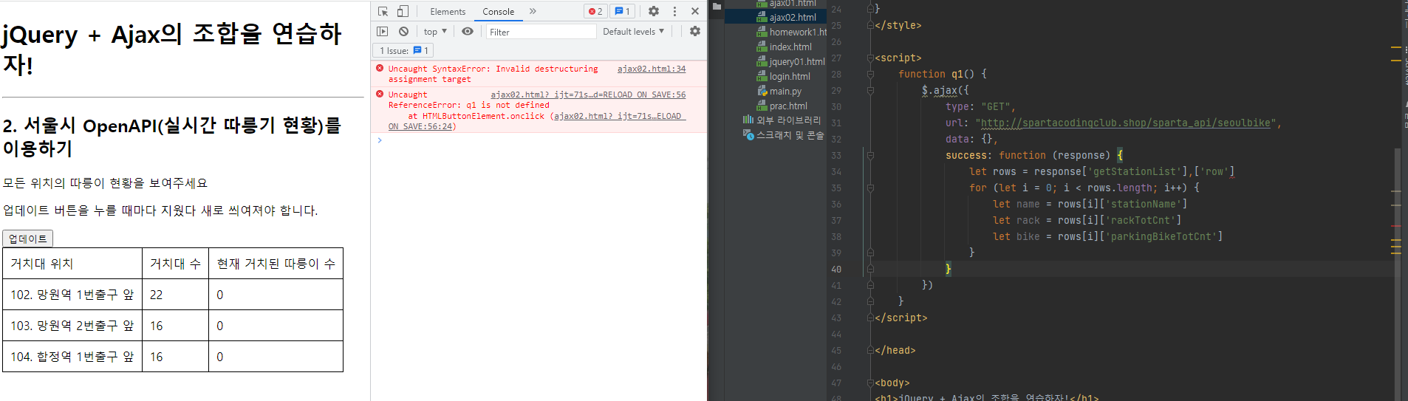
Task: Click the '102. 망원역 1번출구 앞' cell
Action: coord(72,295)
